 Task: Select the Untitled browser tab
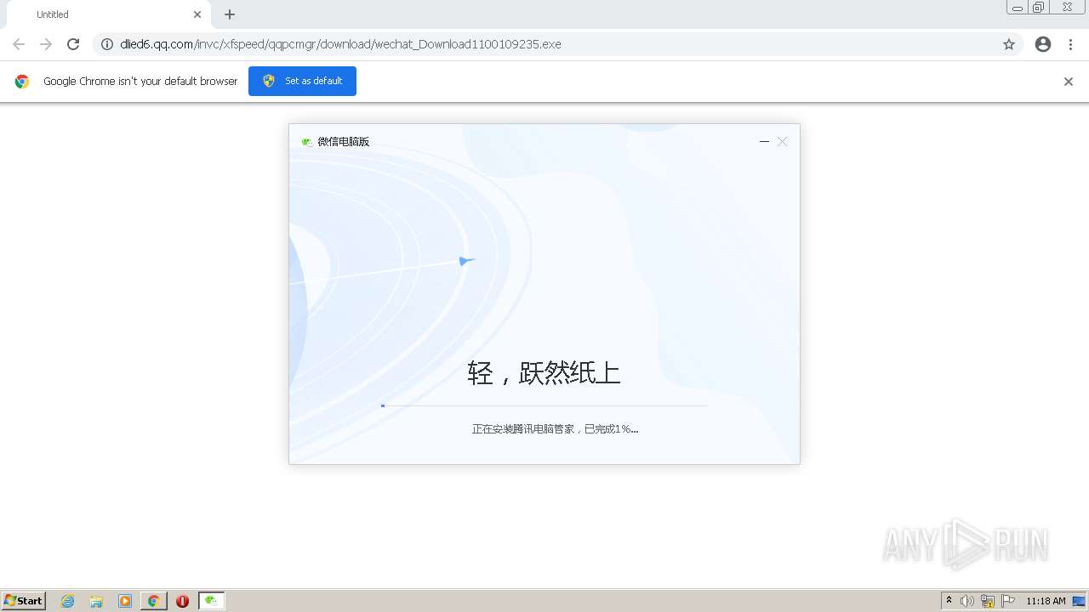pos(107,14)
